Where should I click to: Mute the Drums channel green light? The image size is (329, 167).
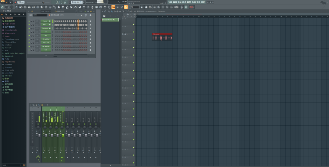[29, 21]
